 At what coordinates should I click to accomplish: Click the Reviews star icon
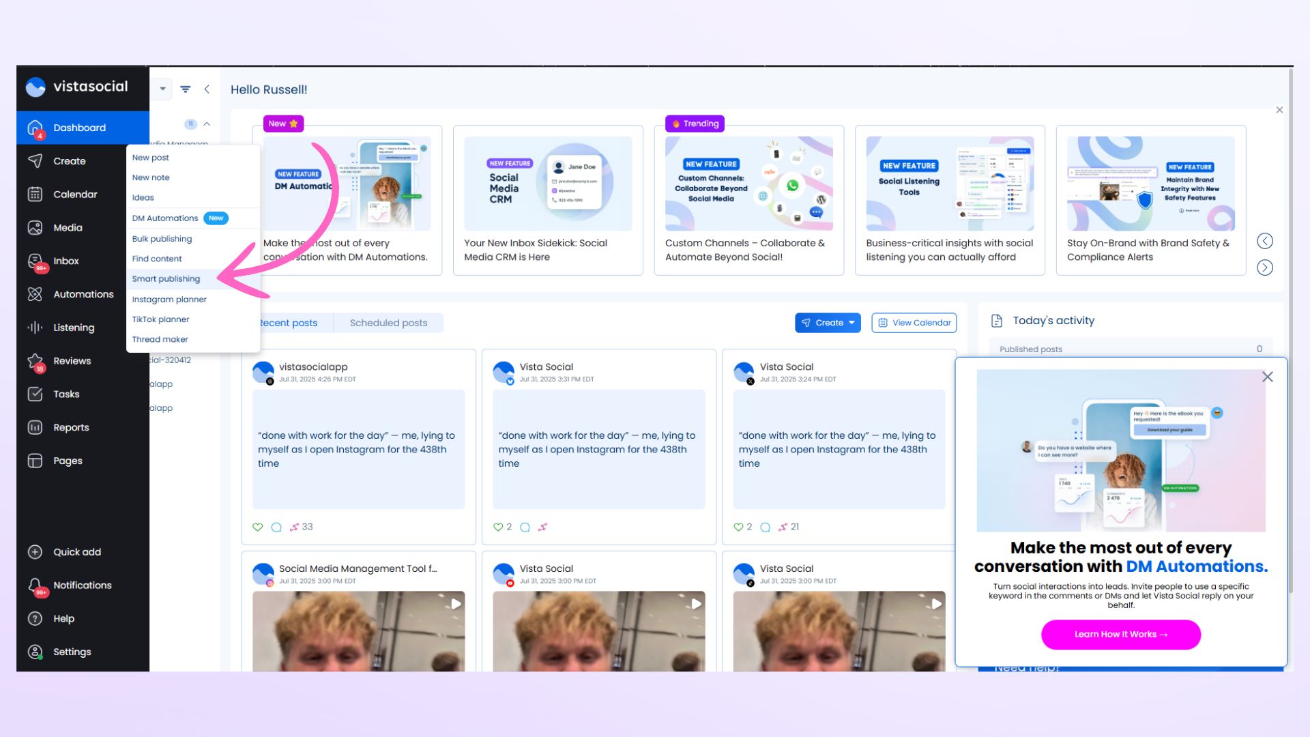tap(35, 361)
